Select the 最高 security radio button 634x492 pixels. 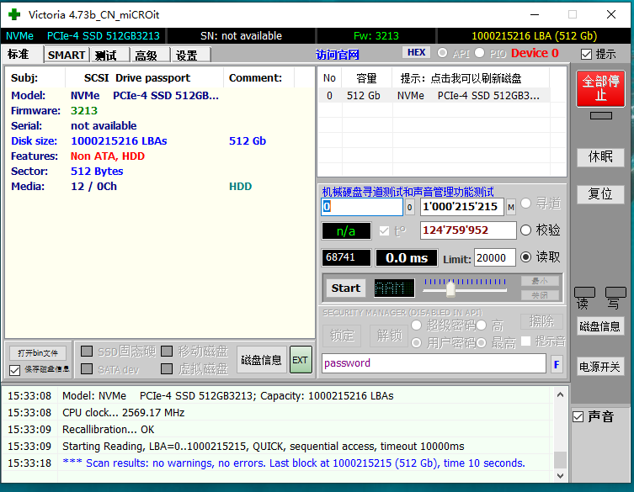point(481,343)
